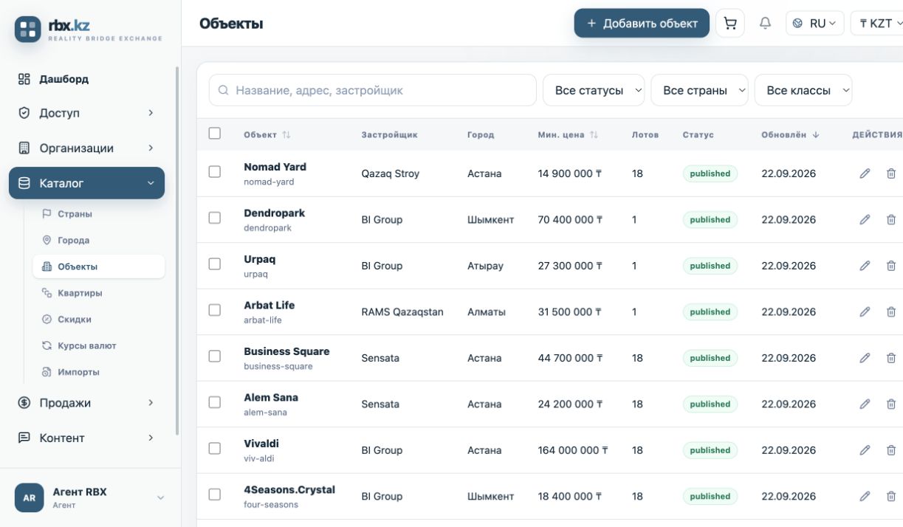Open the RU language dropdown

point(814,24)
